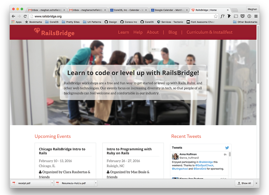Open the Chrome hamburger menu

[x=256, y=16]
